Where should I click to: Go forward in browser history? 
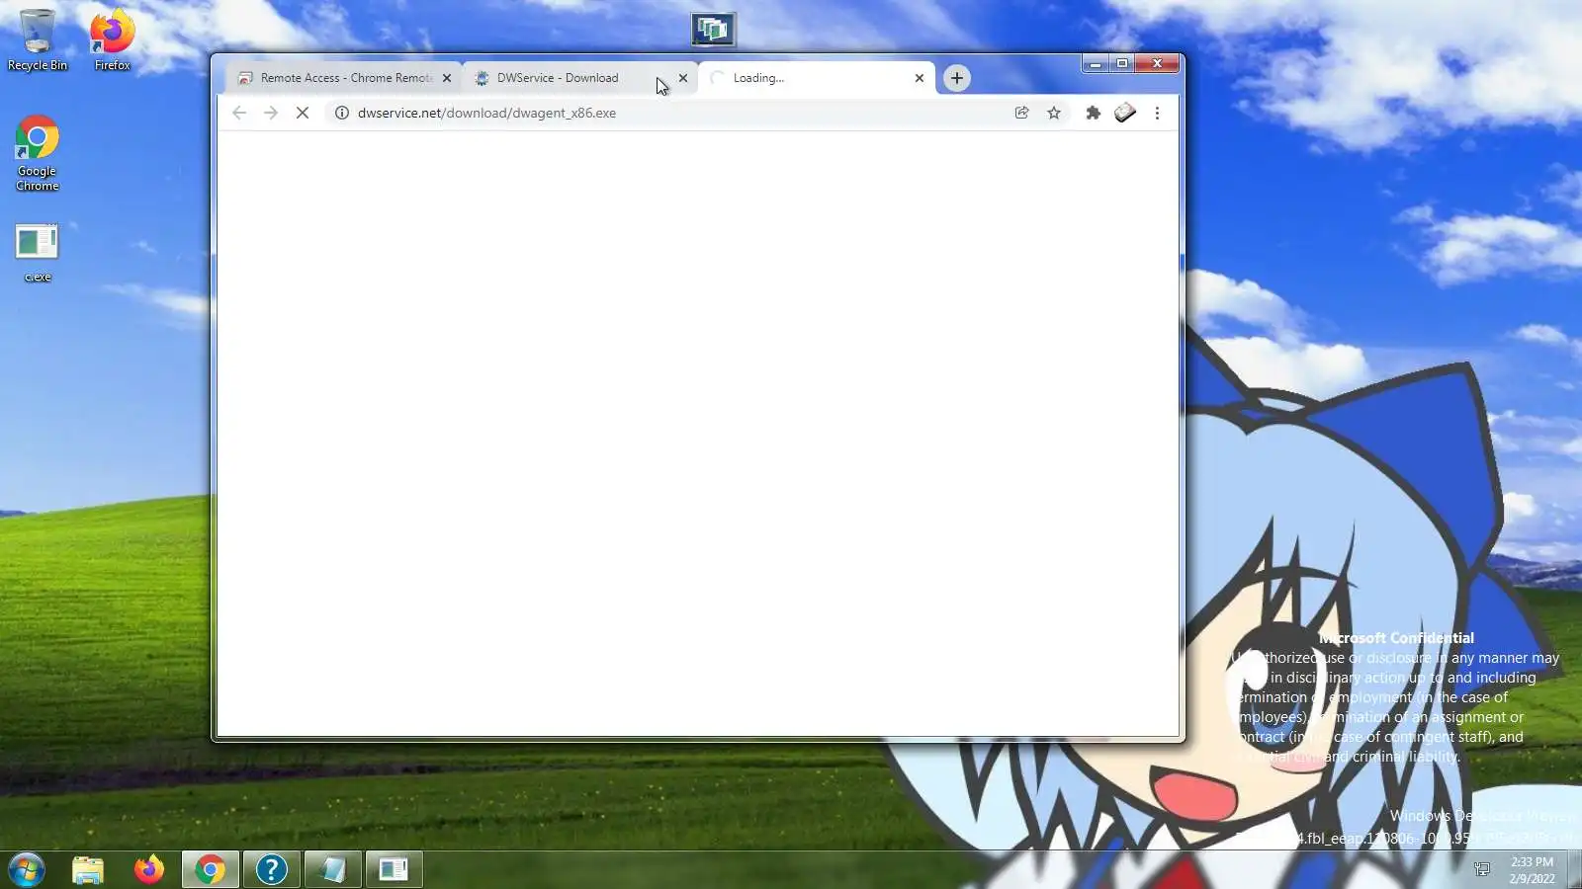click(271, 113)
